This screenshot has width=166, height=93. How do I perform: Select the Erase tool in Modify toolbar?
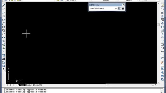coord(162,5)
